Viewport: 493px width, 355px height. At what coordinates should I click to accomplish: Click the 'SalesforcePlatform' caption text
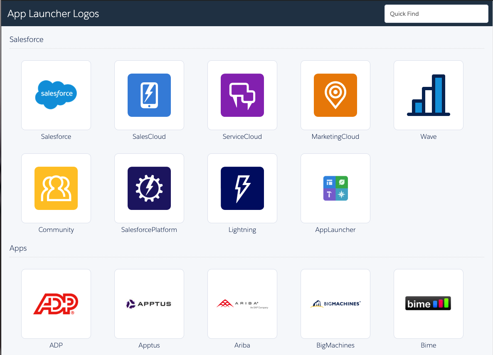click(x=149, y=229)
